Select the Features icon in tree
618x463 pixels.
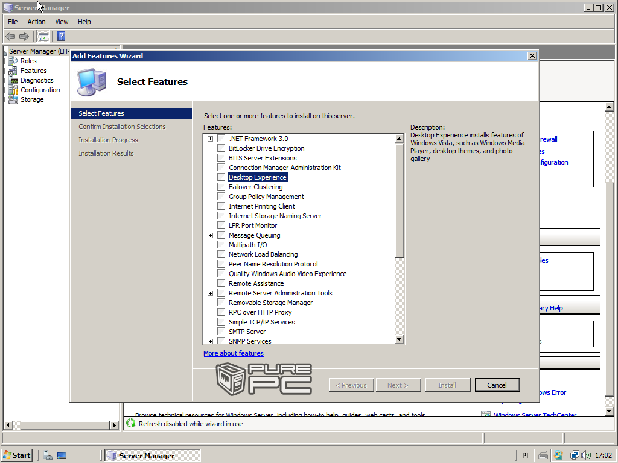[x=13, y=71]
